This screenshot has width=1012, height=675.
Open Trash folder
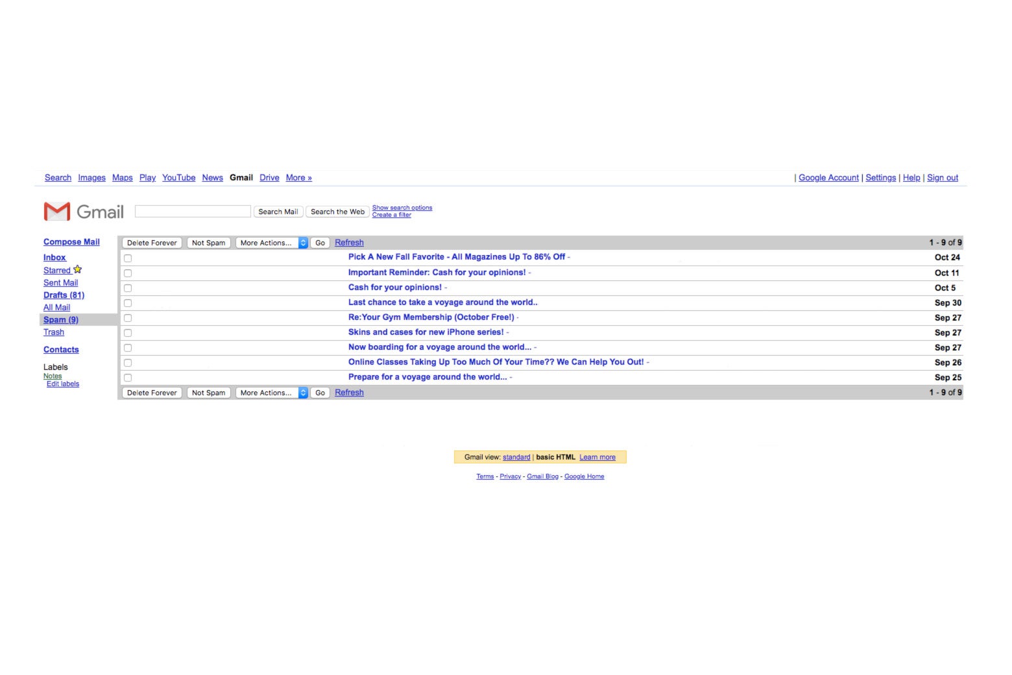click(x=54, y=332)
